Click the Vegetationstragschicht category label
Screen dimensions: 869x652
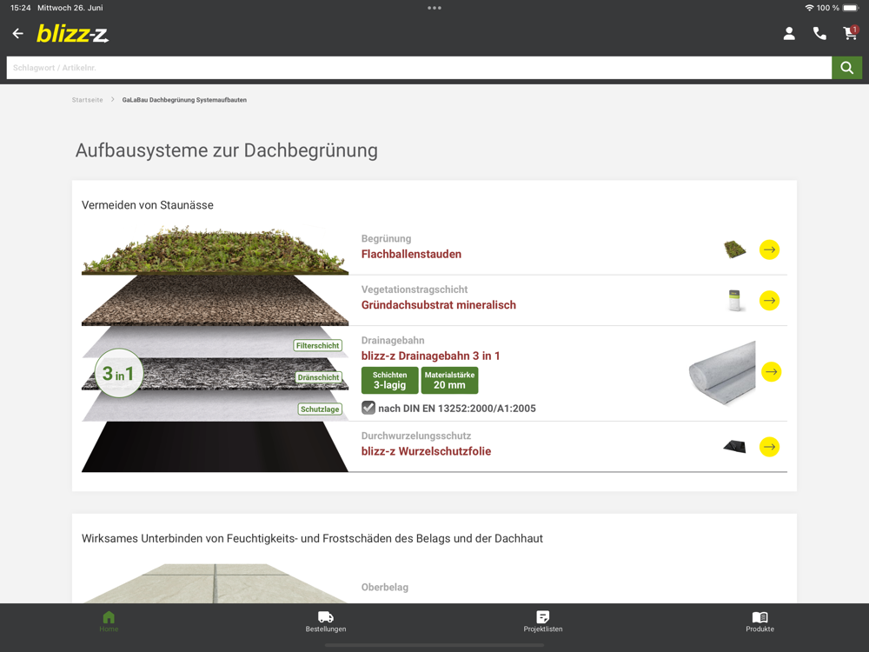tap(415, 289)
